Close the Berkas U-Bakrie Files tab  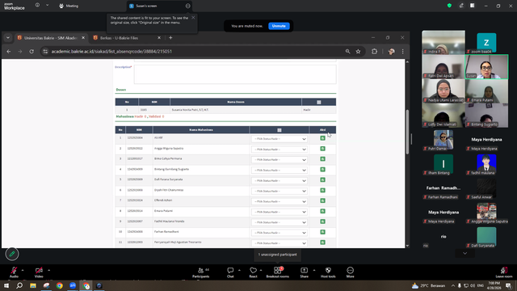pos(159,38)
